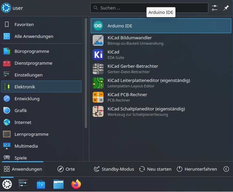Choose the Lernprogramme blackboard icon
233x192 pixels.
tap(7, 134)
